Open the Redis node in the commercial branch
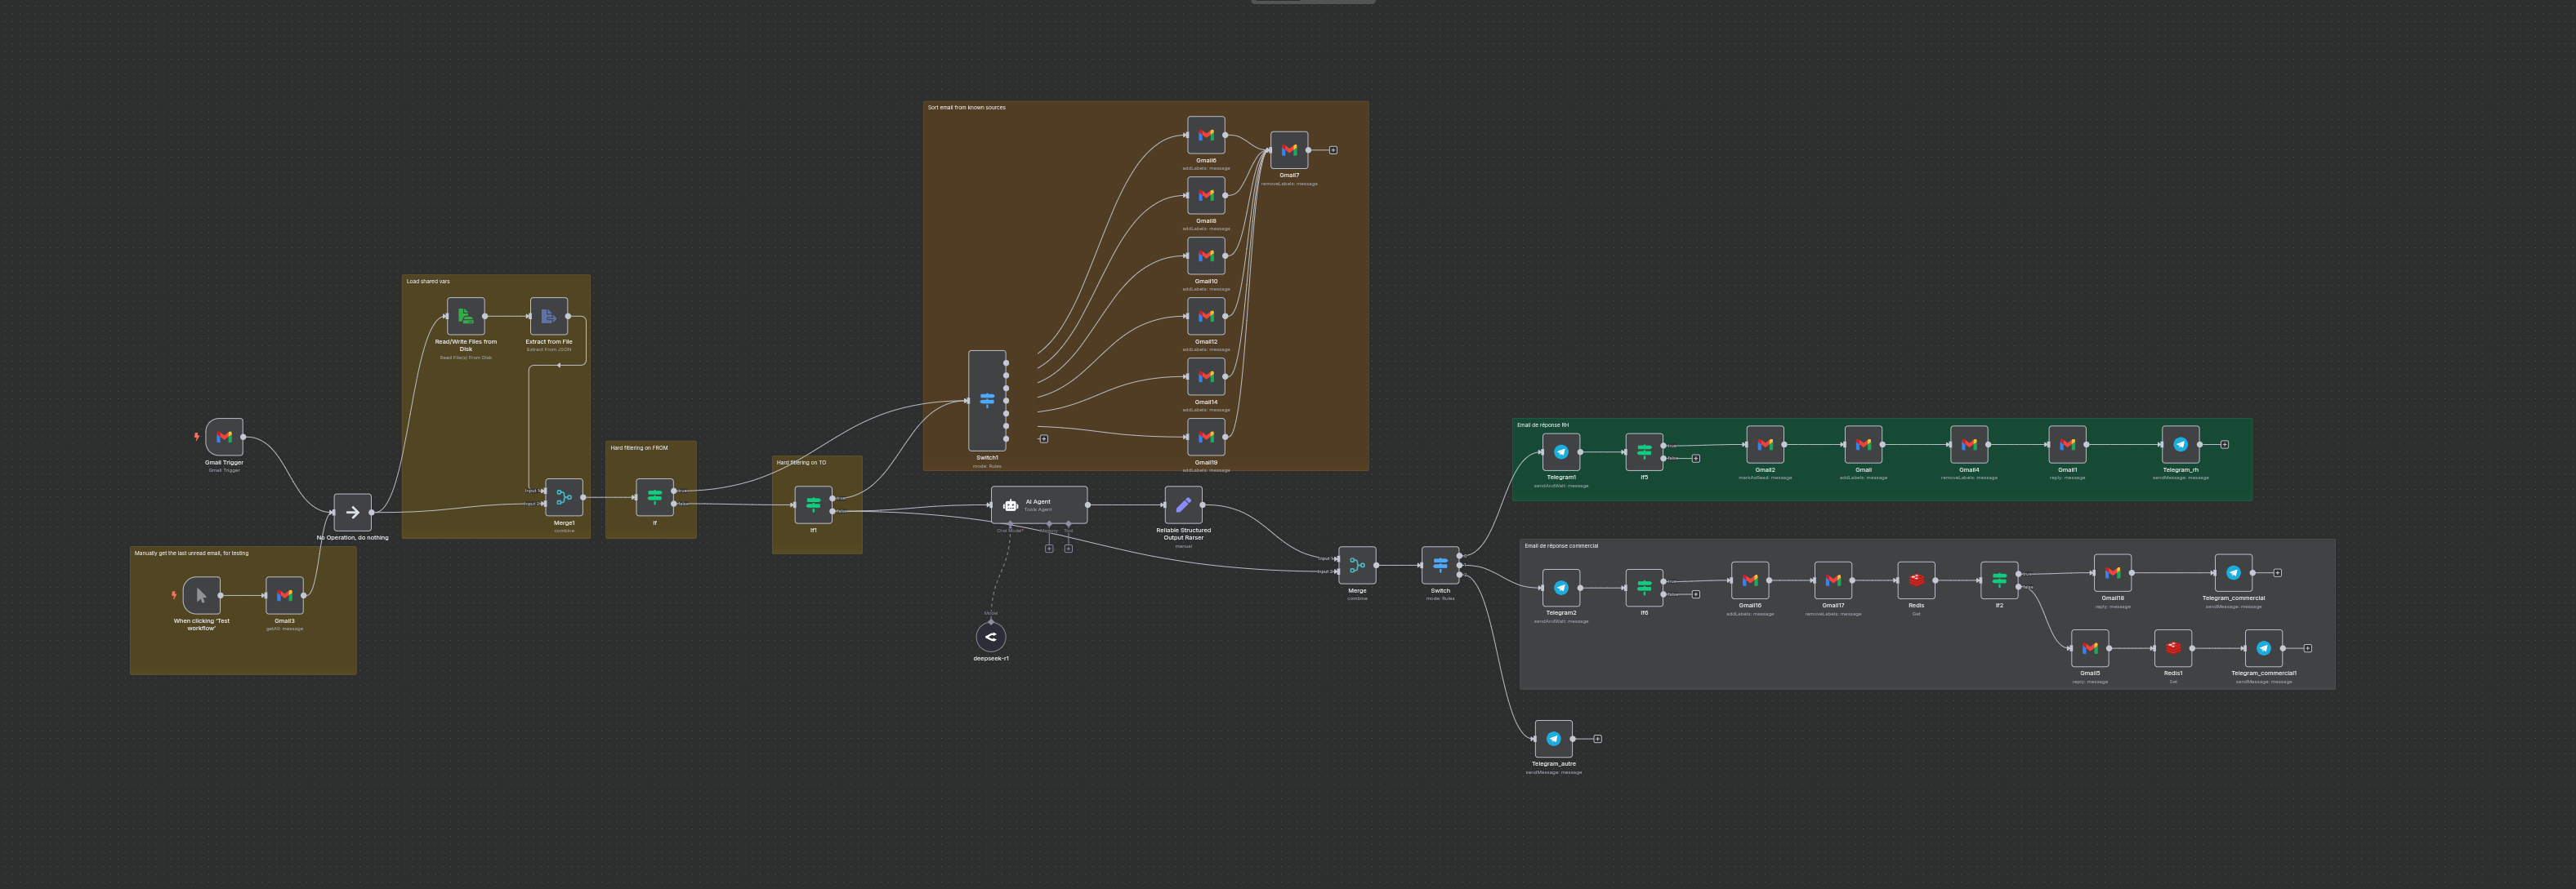Screen dimensions: 2576x889 pyautogui.click(x=1917, y=582)
